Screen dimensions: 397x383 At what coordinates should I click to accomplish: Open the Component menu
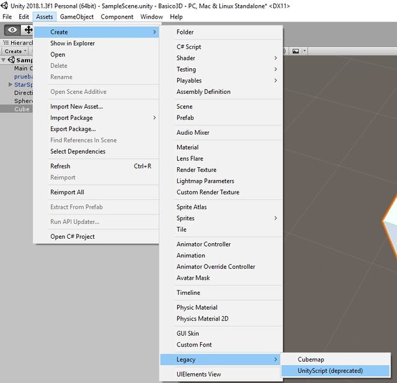117,17
